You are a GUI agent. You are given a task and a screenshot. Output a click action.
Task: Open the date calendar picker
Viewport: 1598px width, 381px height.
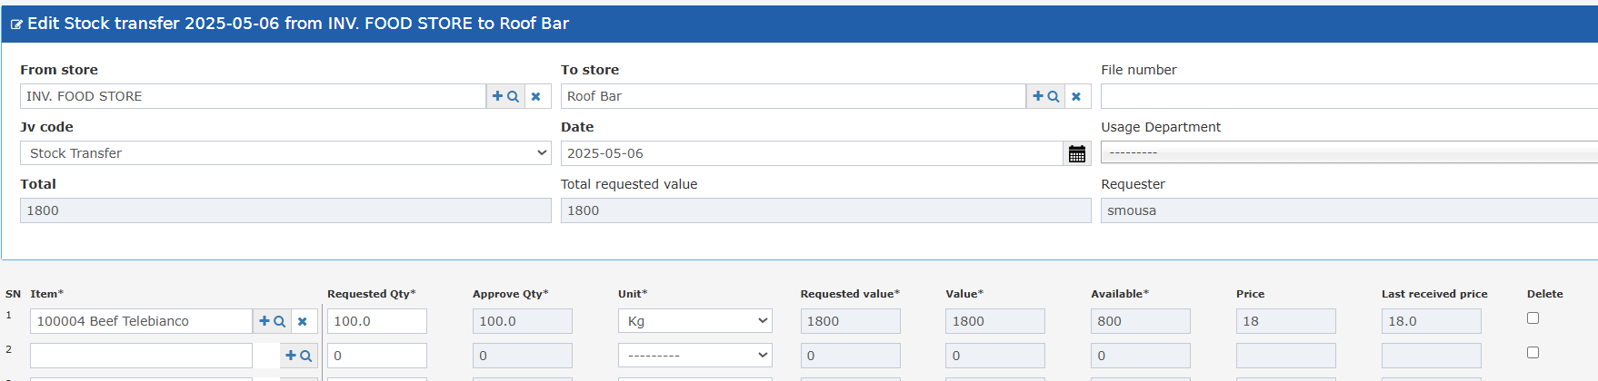click(1077, 154)
